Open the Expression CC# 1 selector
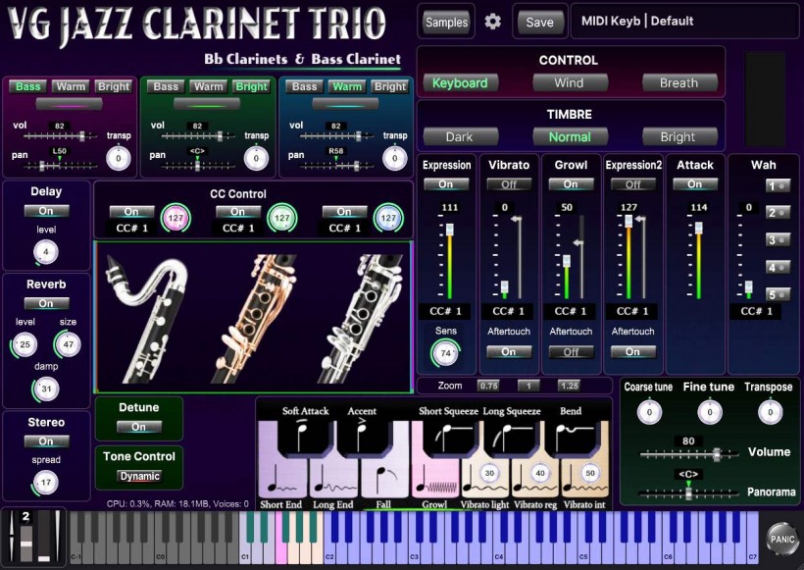 [x=446, y=312]
